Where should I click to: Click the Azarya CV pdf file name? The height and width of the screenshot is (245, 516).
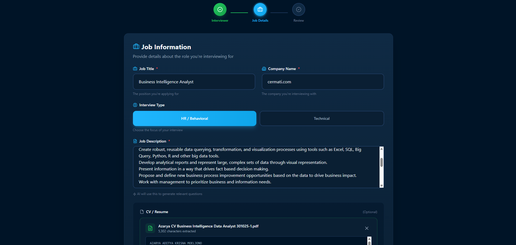point(208,226)
